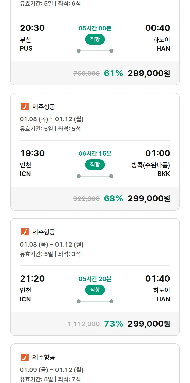Image resolution: width=190 pixels, height=383 pixels.
Task: Click the 01:00 Bangkok arrival time
Action: tap(158, 153)
